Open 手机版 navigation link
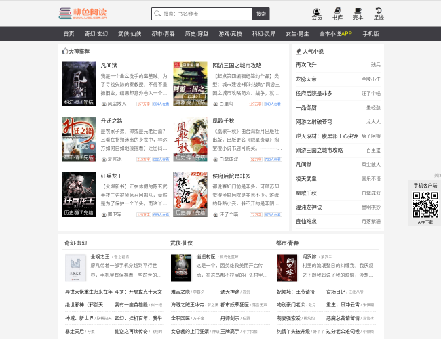The height and width of the screenshot is (339, 441). (x=370, y=34)
